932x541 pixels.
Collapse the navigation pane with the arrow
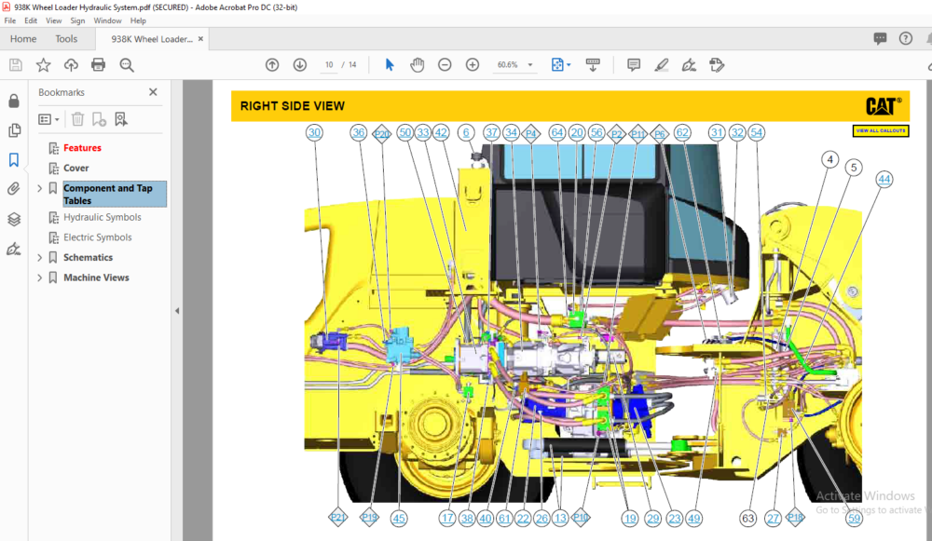pyautogui.click(x=177, y=310)
